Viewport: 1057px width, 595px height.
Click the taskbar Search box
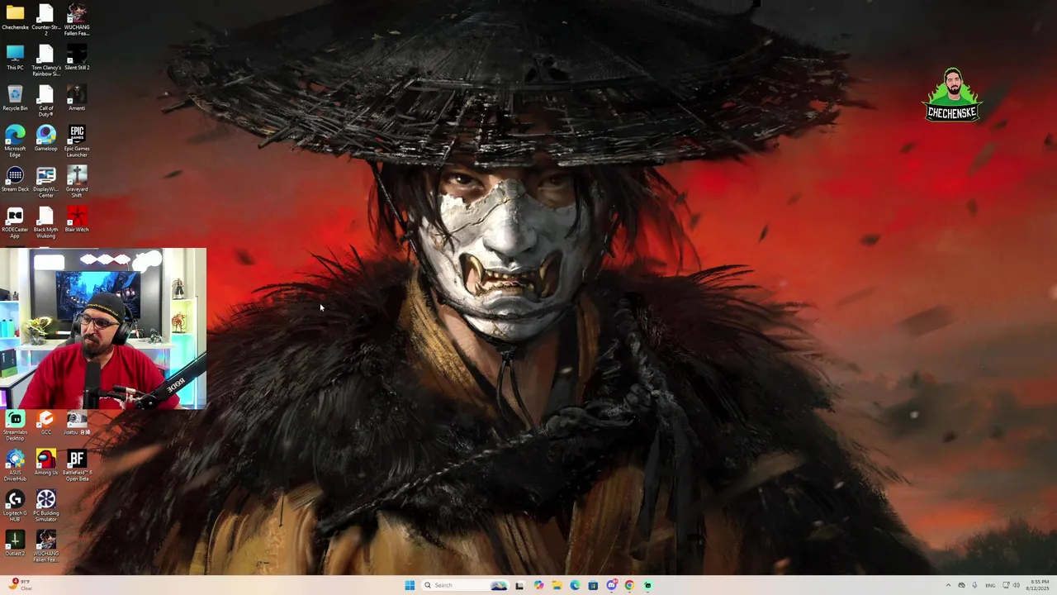pos(465,585)
